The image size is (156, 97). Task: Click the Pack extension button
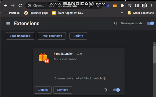pos(52,36)
